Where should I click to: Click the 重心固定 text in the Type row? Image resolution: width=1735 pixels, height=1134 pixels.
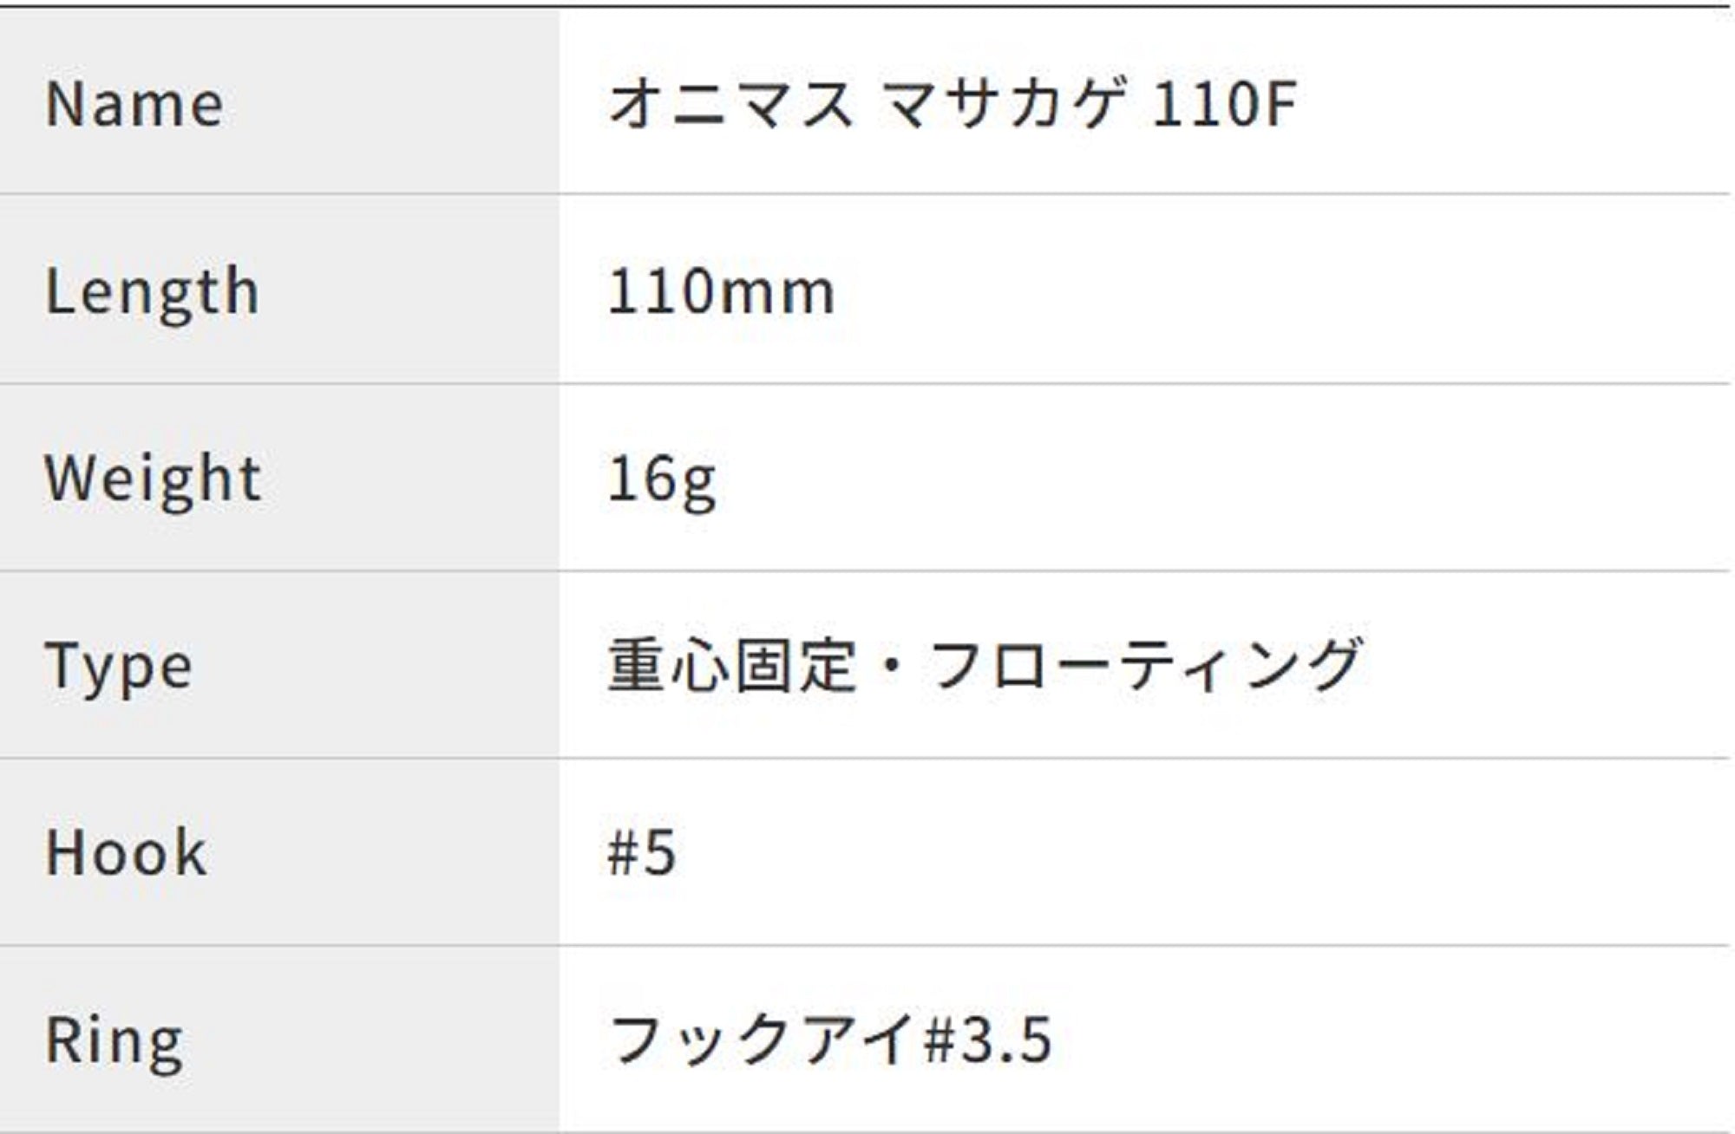pyautogui.click(x=731, y=666)
